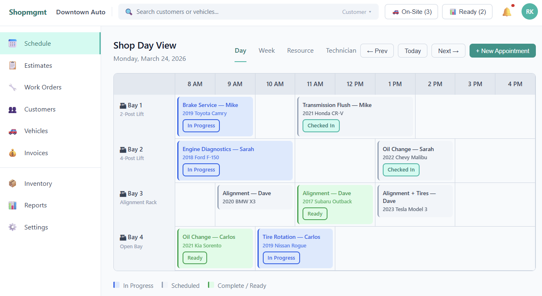
Task: Click the Vehicles car icon in sidebar
Action: [13, 131]
